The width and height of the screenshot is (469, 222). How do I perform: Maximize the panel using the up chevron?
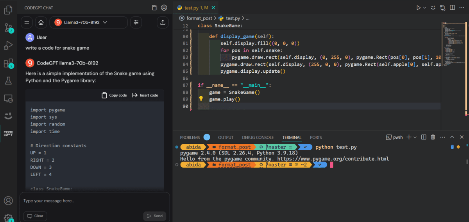pos(452,137)
